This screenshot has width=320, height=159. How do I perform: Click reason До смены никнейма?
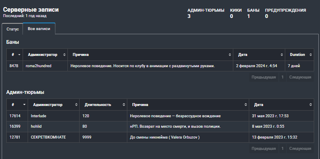165,137
